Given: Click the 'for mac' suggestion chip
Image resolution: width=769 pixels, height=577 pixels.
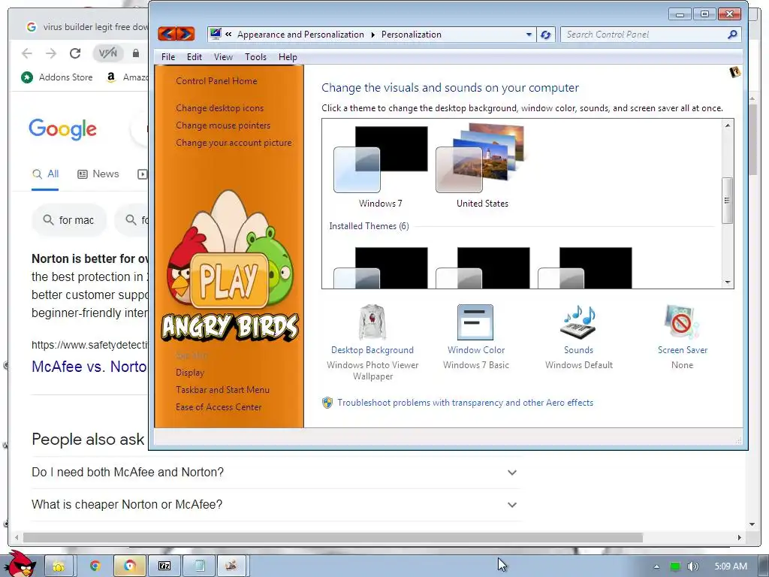Looking at the screenshot, I should (69, 220).
